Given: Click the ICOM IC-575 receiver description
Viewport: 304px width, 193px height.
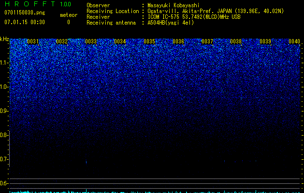Looking at the screenshot, I should click(194, 17).
